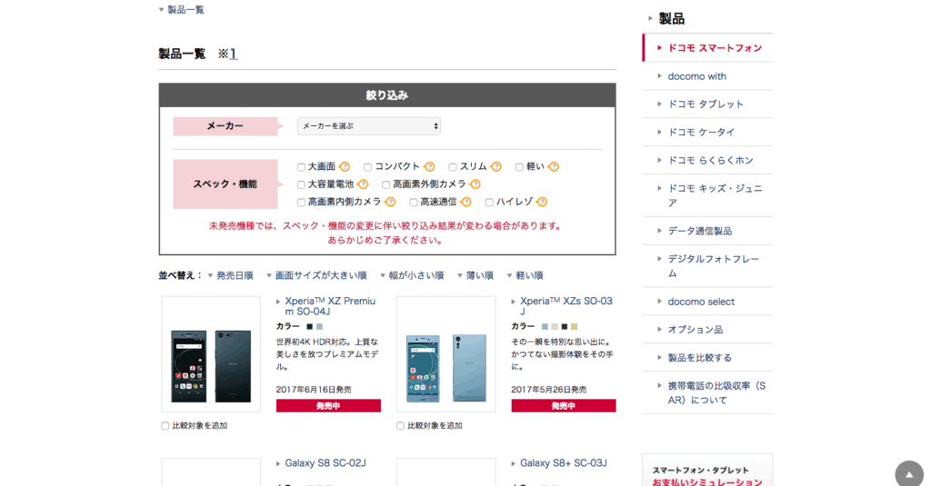Follow the footnote ※1 link

click(234, 54)
